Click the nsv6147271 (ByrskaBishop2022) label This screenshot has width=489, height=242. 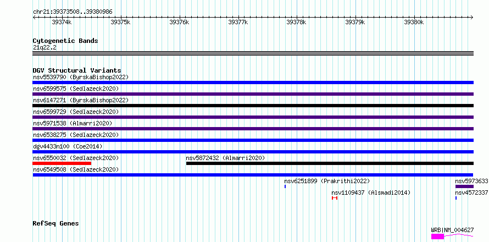pyautogui.click(x=81, y=100)
